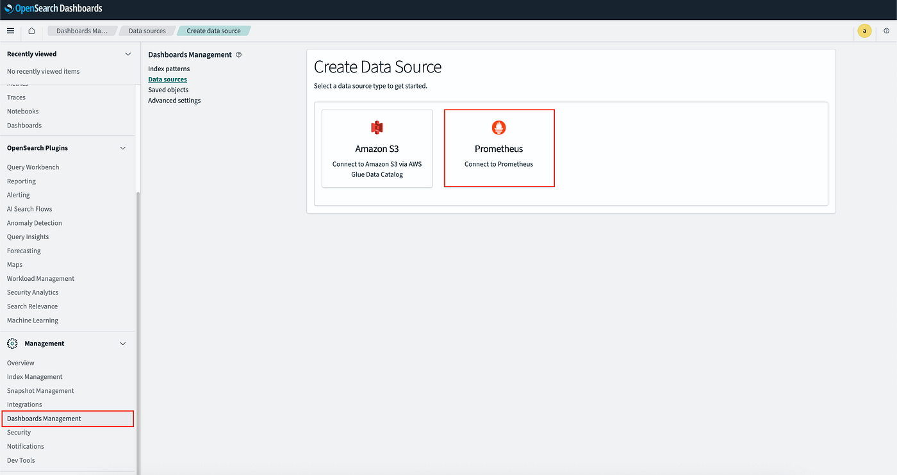Open Search Relevance plugin
Viewport: 897px width, 475px height.
click(33, 306)
